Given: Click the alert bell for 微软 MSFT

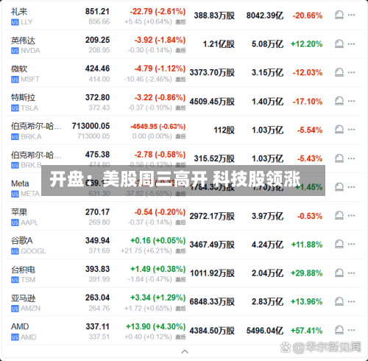Looking at the screenshot, I should 339,72.
